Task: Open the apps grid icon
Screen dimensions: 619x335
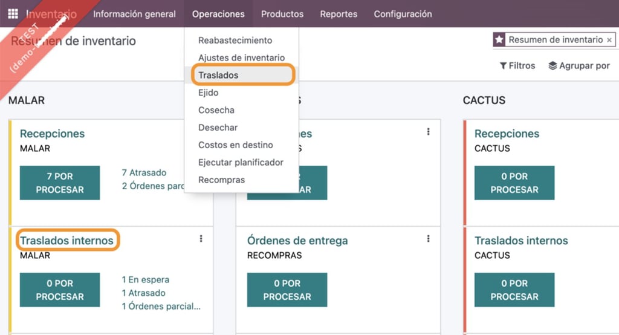Action: 13,14
